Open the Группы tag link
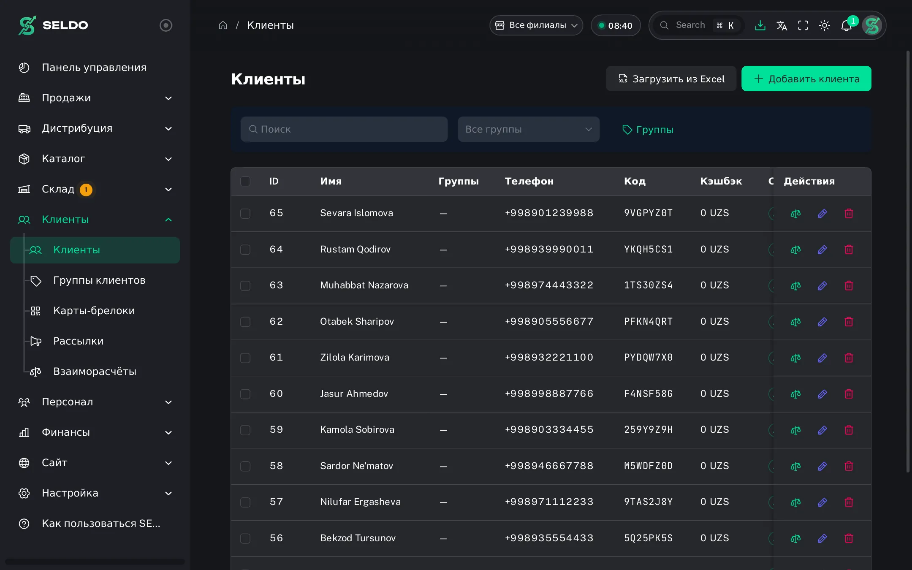912x570 pixels. tap(648, 130)
